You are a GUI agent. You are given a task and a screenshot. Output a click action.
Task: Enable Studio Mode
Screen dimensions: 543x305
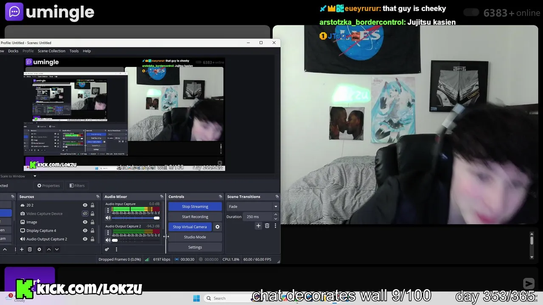tap(195, 237)
